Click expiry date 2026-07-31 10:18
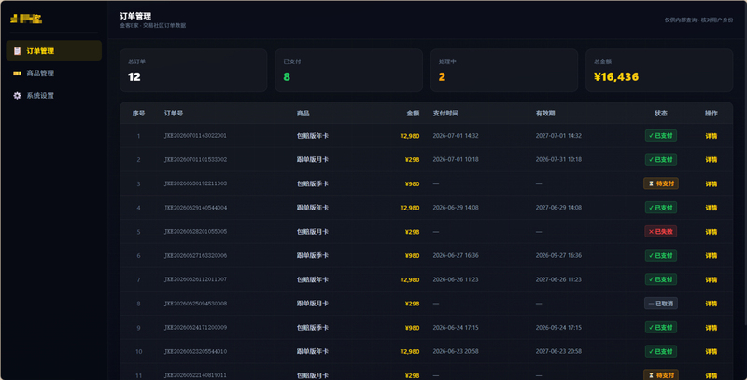 coord(558,159)
